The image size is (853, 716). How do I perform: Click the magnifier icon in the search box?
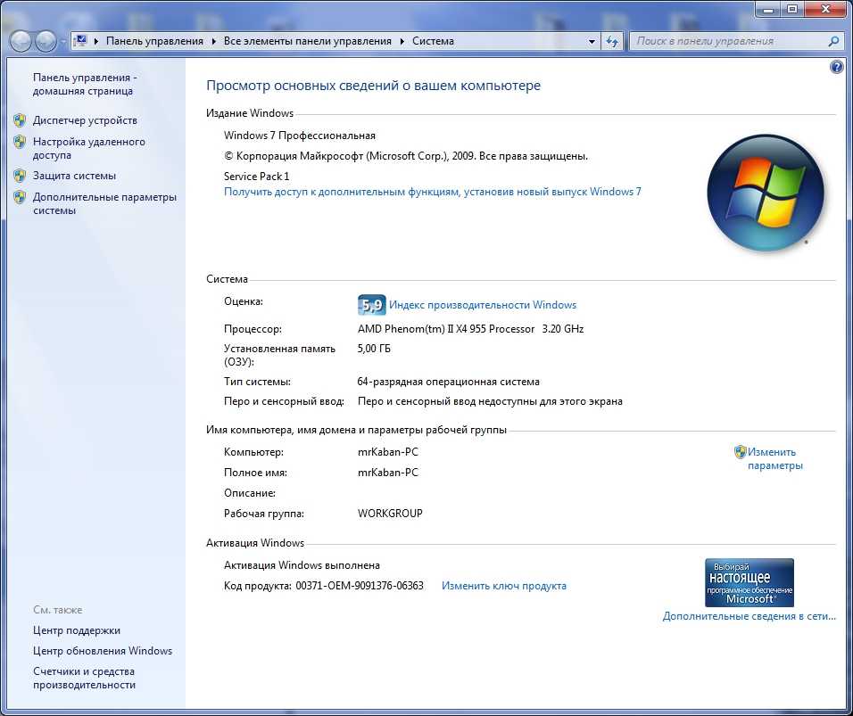click(833, 41)
